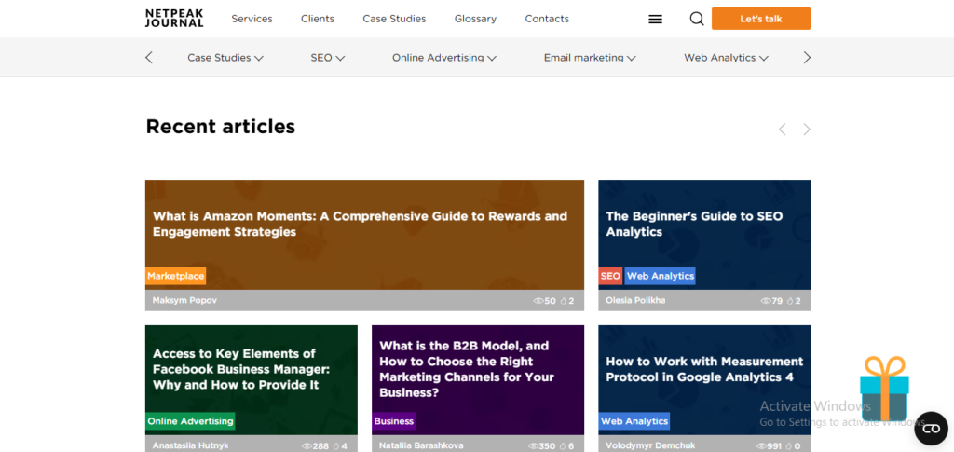Show previous recent articles arrow
954x452 pixels.
783,129
